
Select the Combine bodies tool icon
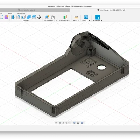click(x=29, y=17)
